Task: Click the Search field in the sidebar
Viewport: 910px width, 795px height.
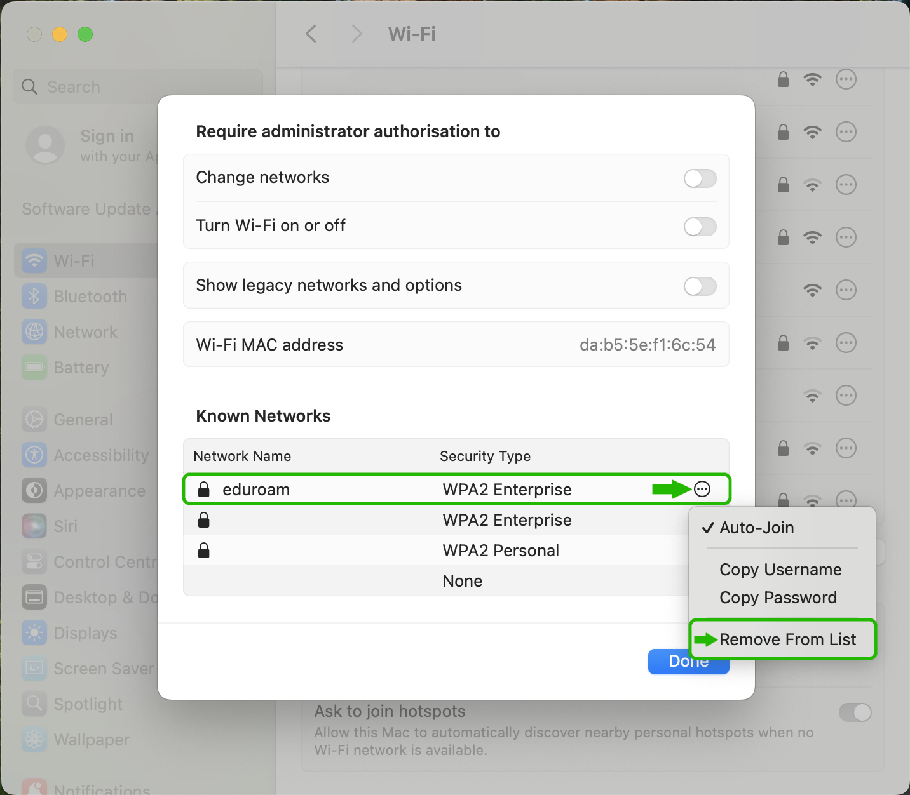Action: pos(137,86)
